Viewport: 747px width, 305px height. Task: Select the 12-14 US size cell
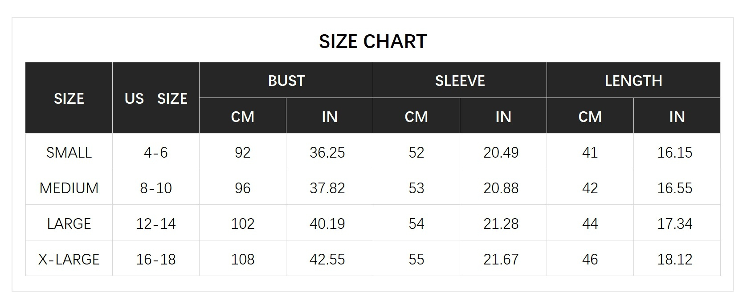[x=156, y=224]
